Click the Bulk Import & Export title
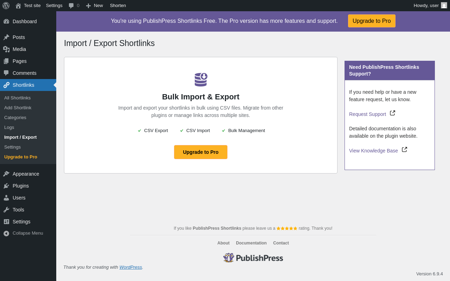The height and width of the screenshot is (281, 450). pos(201,97)
